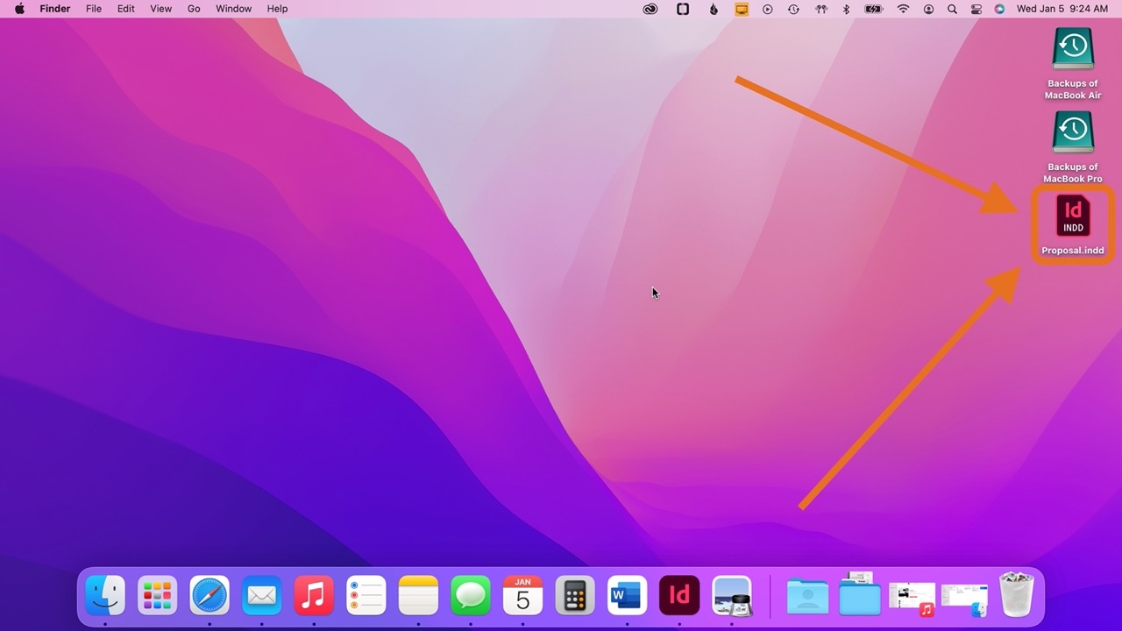This screenshot has width=1122, height=631.
Task: Launch Calculator from the Dock
Action: pos(575,596)
